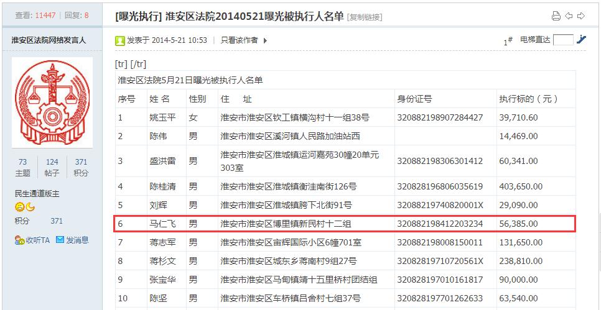Screen dimensions: 601x310
Task: Click the envelope icon for 发消息
Action: tap(60, 240)
